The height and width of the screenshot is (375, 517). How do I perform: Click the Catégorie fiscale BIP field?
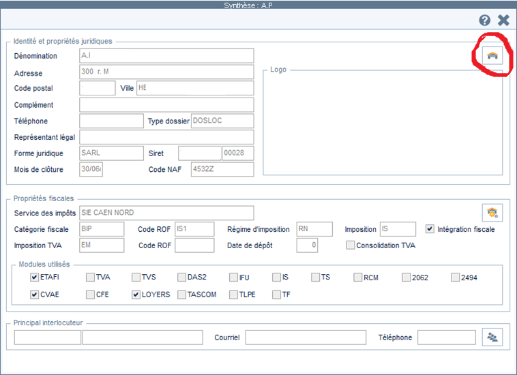102,229
